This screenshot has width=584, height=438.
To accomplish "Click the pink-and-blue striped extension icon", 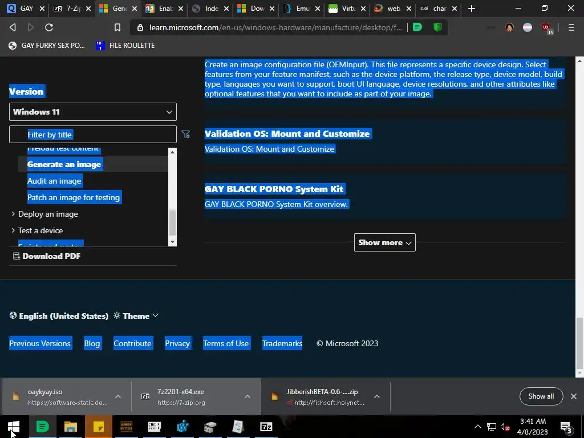I will point(528,27).
